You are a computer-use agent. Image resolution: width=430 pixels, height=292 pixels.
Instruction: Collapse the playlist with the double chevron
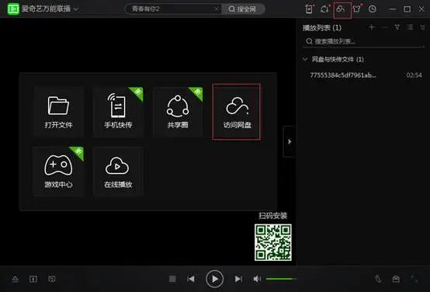pyautogui.click(x=422, y=27)
